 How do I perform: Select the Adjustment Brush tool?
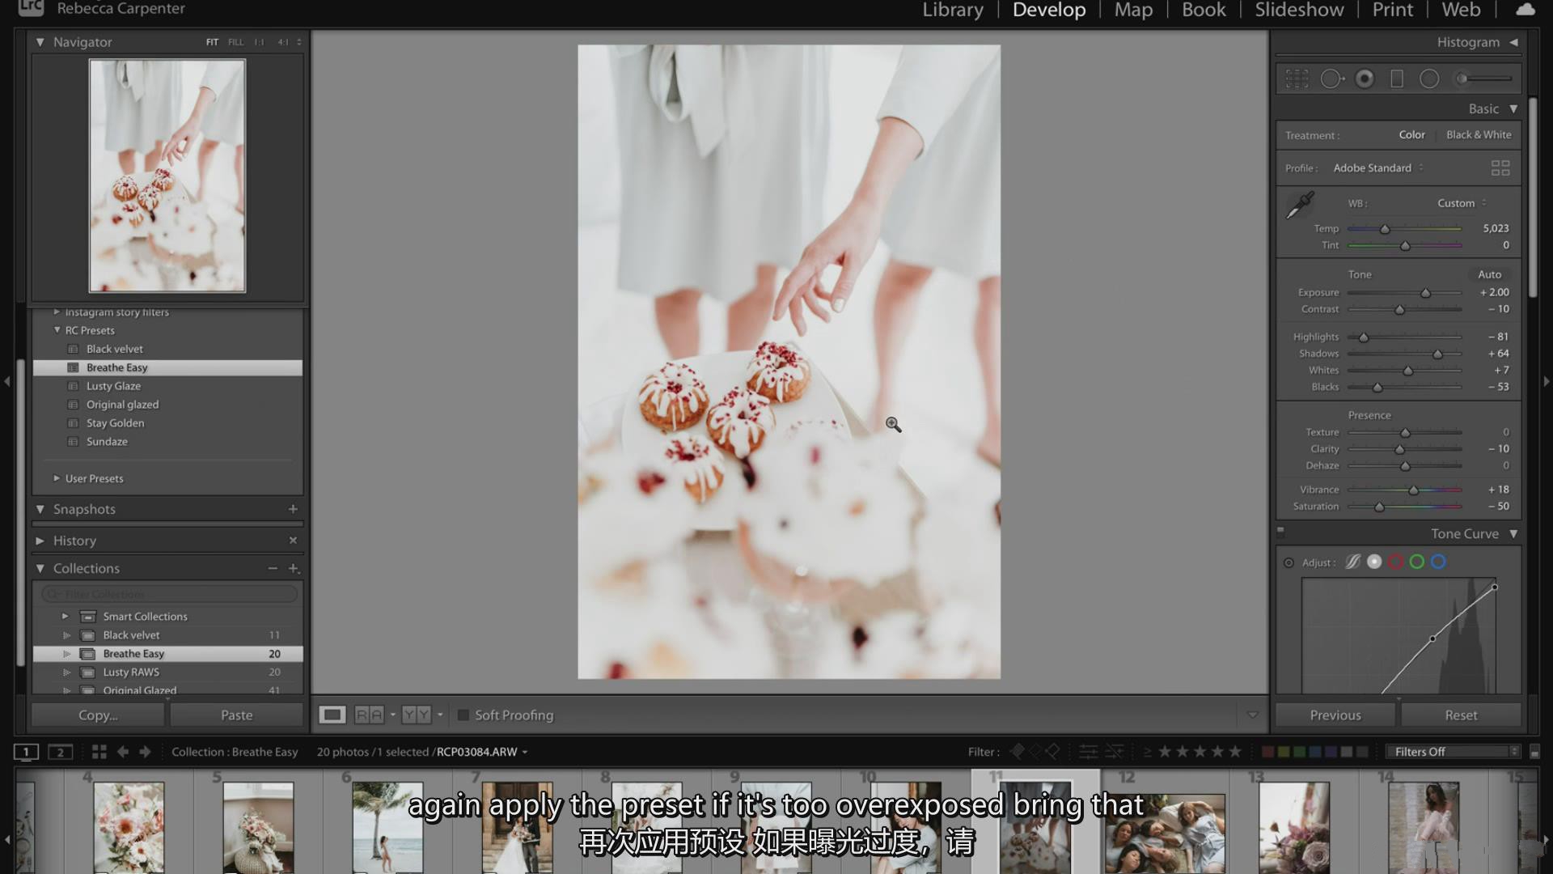pos(1483,78)
